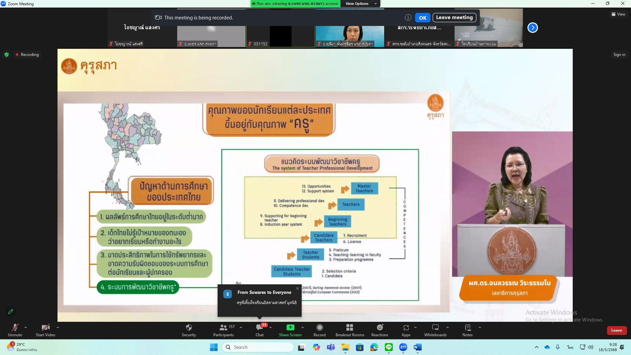Select thumbnail of woman in blue background
The image size is (631, 355).
point(350,28)
